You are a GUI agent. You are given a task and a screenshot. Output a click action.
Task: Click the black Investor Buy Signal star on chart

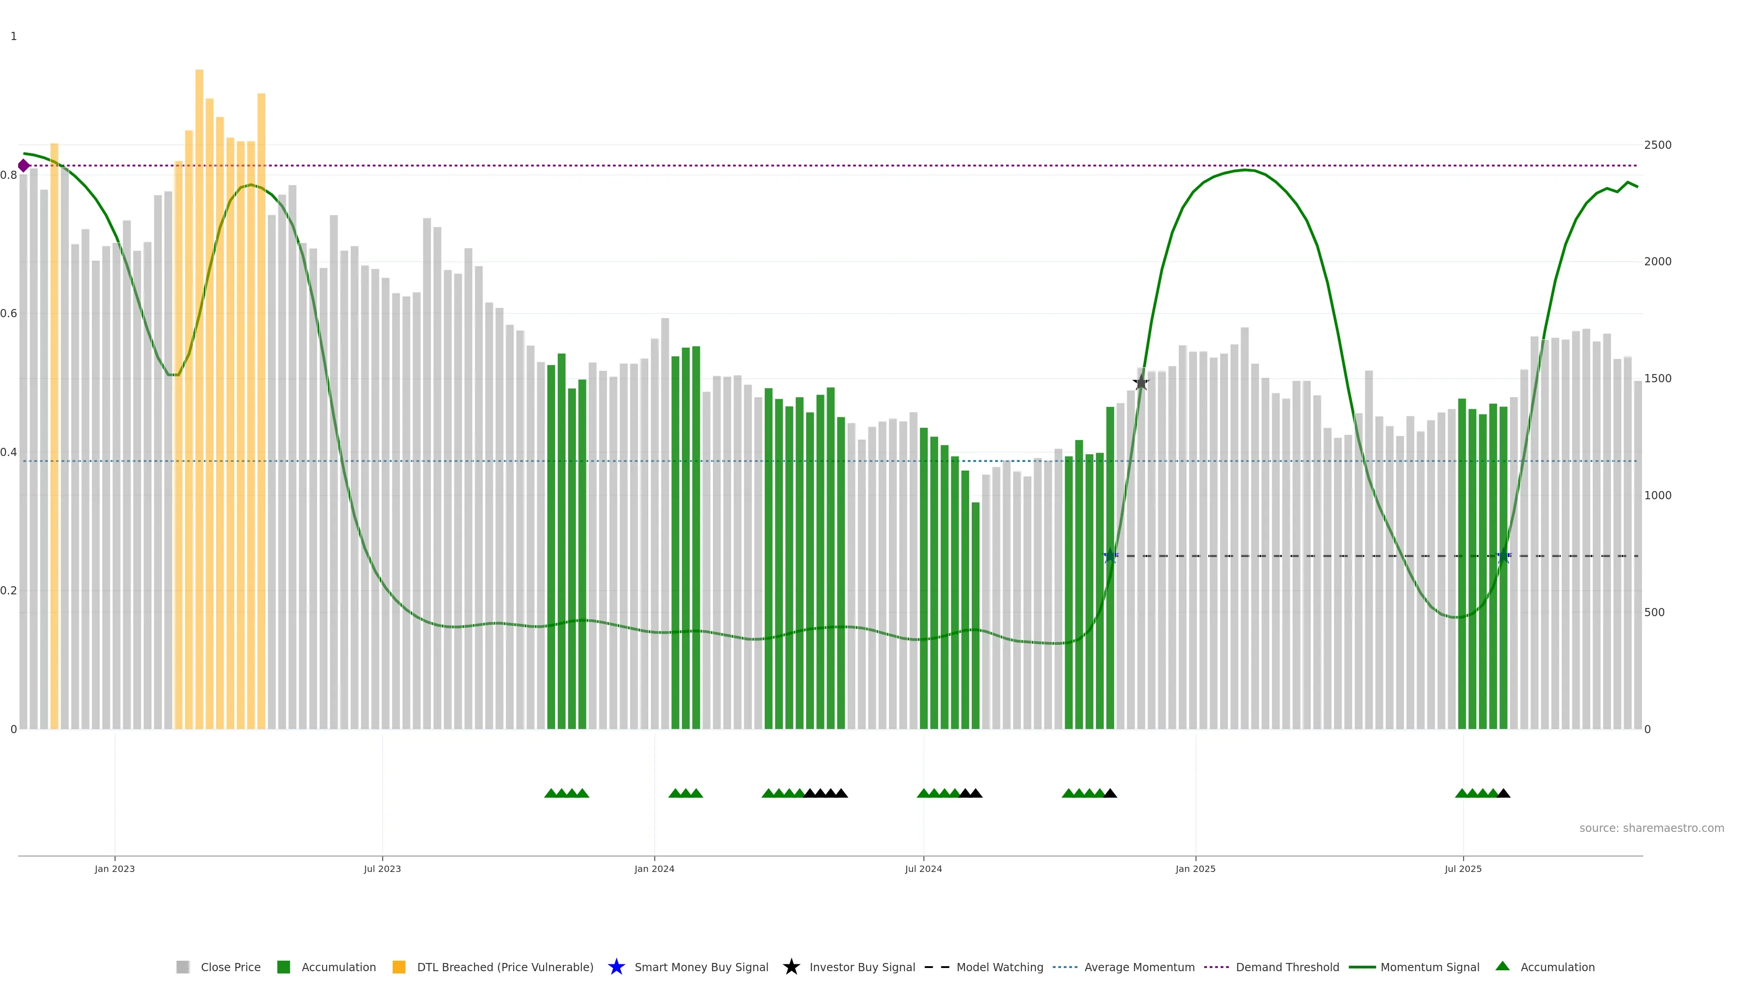(1141, 383)
